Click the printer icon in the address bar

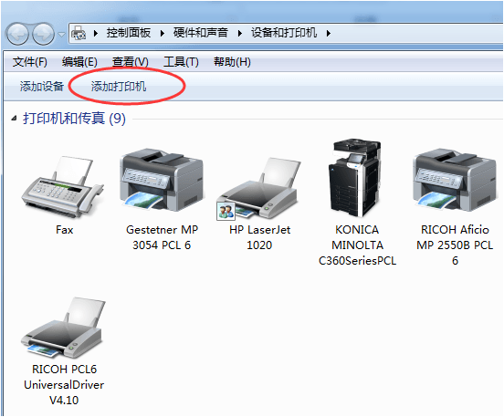[79, 33]
